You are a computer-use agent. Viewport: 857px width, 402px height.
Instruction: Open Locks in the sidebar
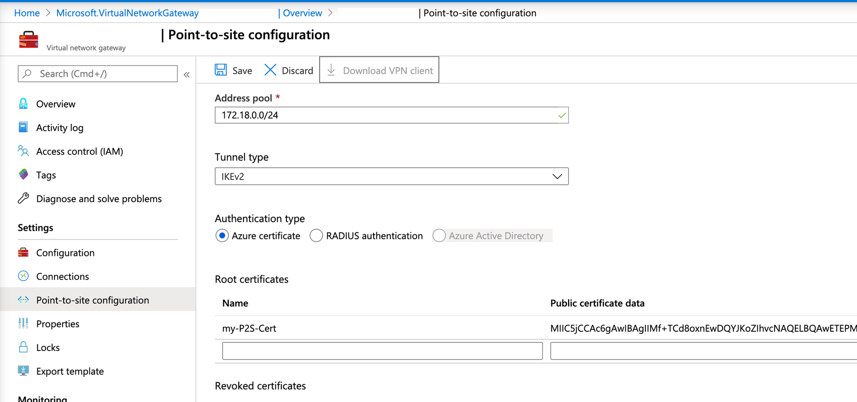click(x=48, y=348)
